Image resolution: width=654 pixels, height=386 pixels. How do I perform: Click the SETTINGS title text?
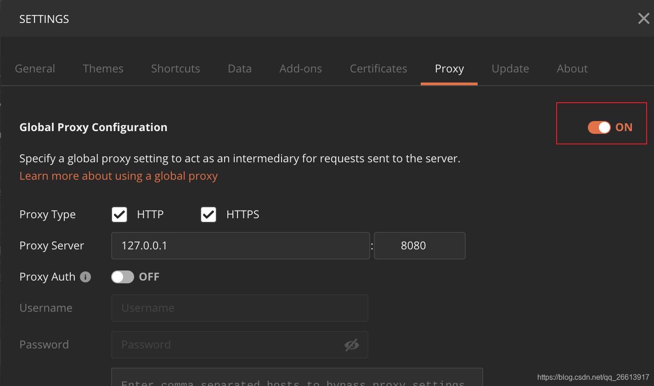click(44, 19)
